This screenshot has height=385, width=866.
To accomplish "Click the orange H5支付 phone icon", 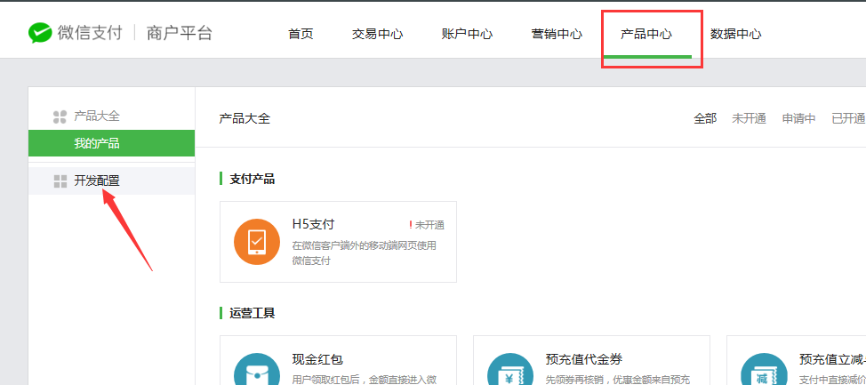I will 256,242.
